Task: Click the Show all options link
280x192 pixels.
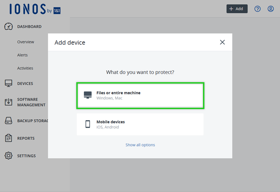Action: (x=140, y=145)
